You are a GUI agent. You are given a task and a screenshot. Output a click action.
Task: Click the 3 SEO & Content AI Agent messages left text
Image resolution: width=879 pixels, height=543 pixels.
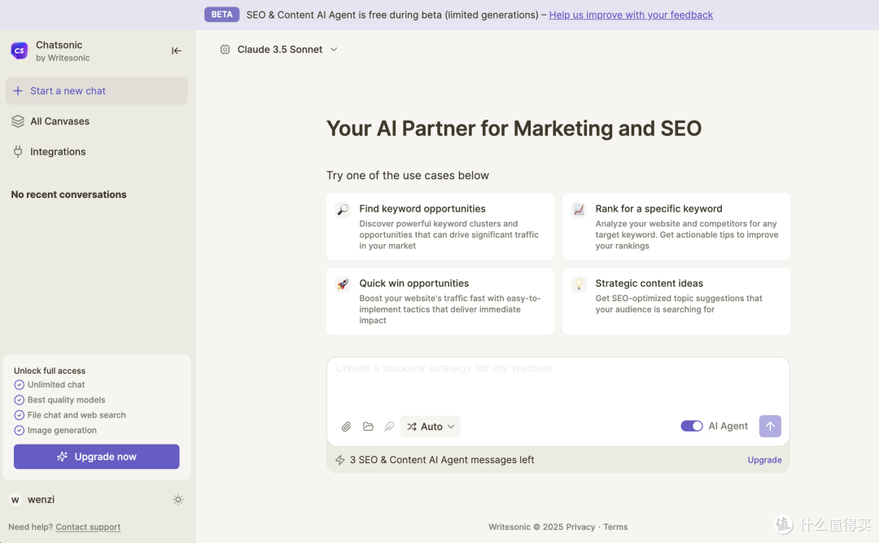point(442,460)
